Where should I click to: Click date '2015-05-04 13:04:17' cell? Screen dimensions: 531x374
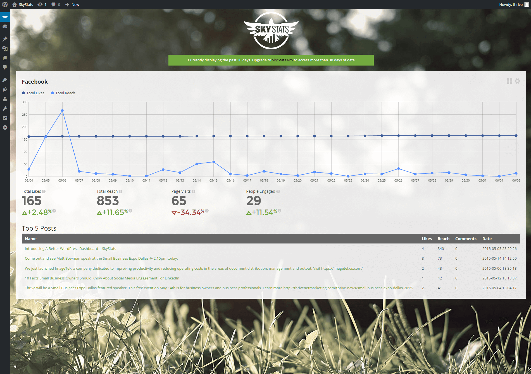[x=499, y=288]
